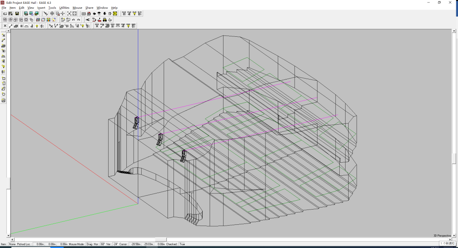Screen dimensions: 458x248
Task: Click the insert cylinder round shape icon in left sidebar
Action: (x=3, y=94)
